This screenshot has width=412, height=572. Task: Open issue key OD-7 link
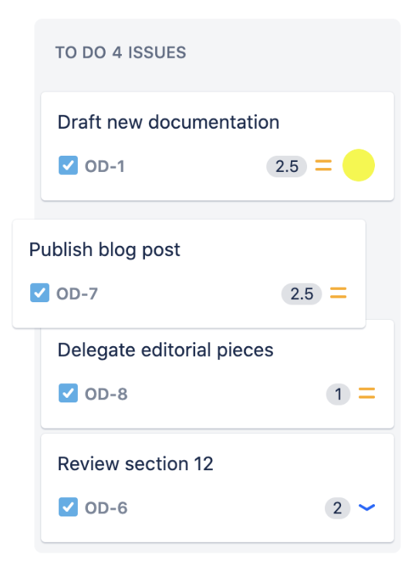pos(77,294)
